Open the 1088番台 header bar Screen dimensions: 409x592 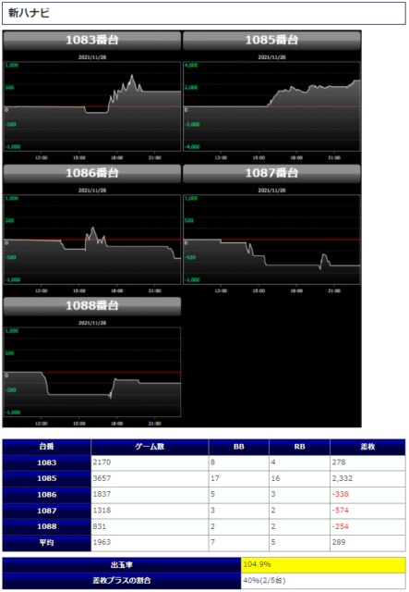[x=92, y=306]
